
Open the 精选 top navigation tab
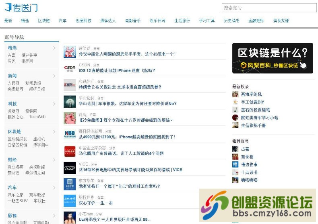[25, 21]
